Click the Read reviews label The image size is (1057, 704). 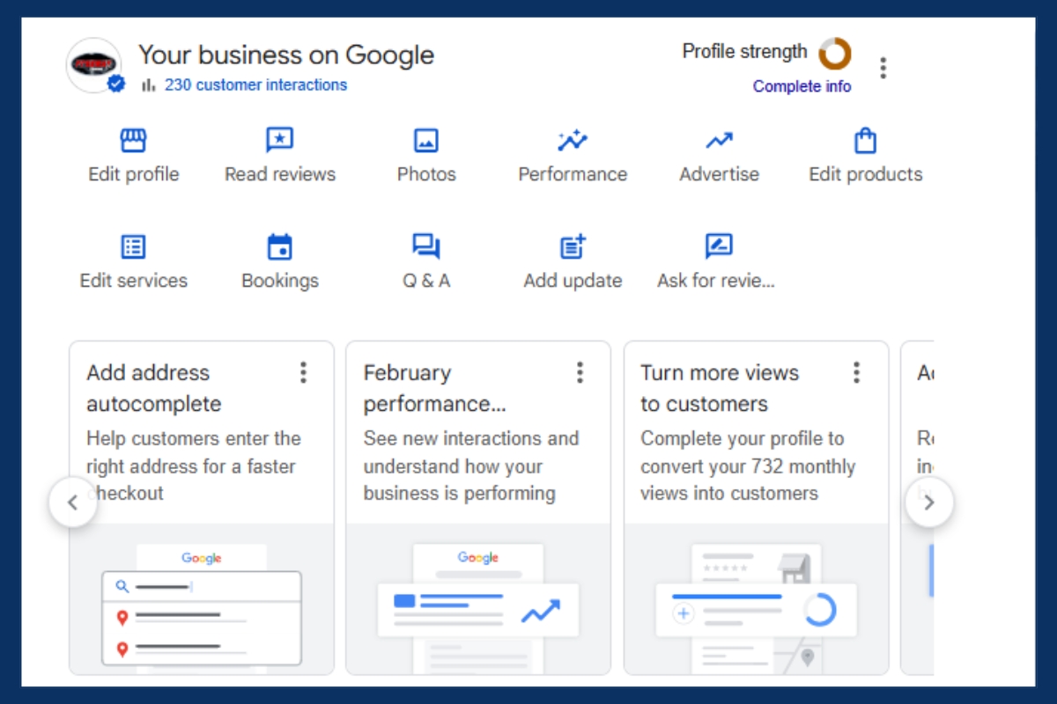pyautogui.click(x=280, y=174)
